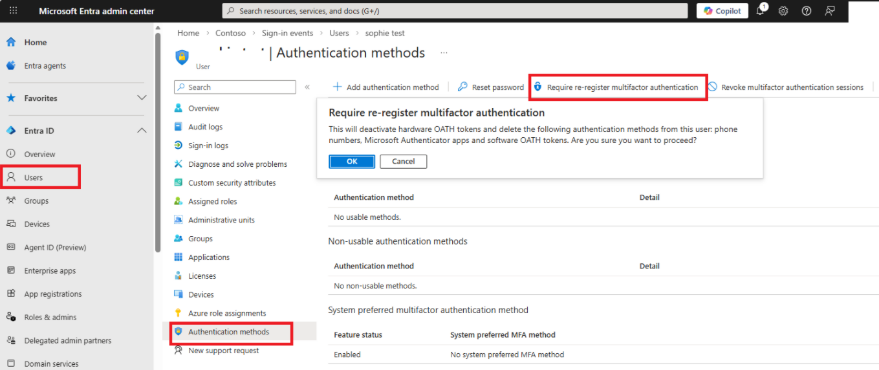This screenshot has height=370, width=879.
Task: Collapse the user menu with double chevron
Action: pyautogui.click(x=307, y=87)
